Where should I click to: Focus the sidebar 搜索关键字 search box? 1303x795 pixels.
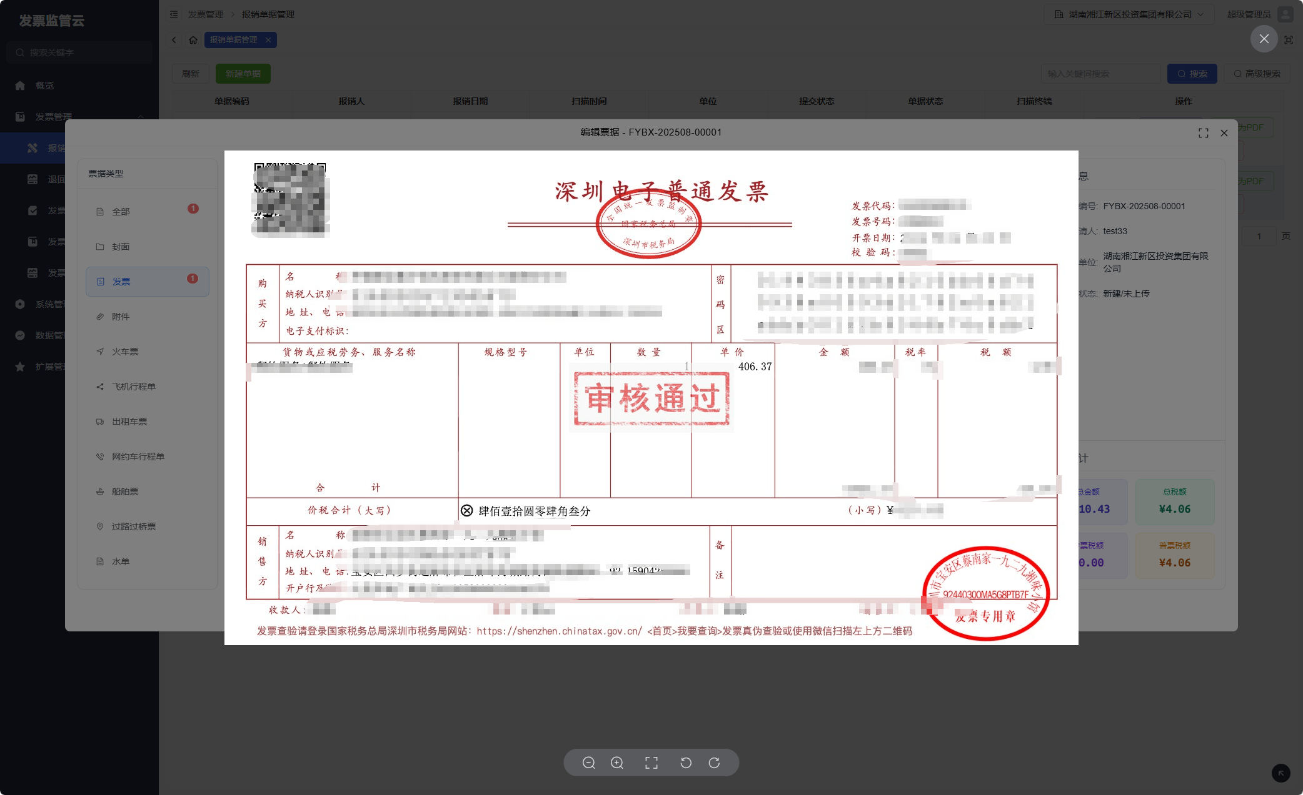79,52
